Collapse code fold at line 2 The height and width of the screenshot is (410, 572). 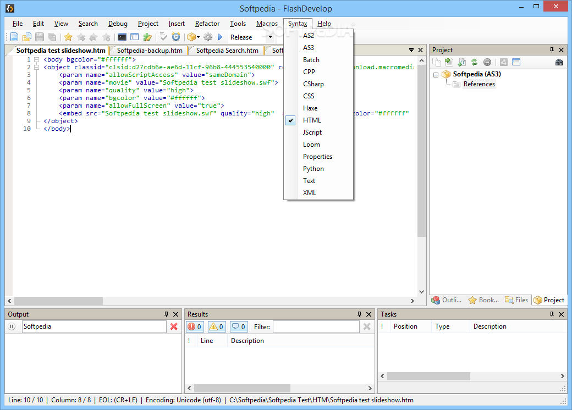click(36, 67)
